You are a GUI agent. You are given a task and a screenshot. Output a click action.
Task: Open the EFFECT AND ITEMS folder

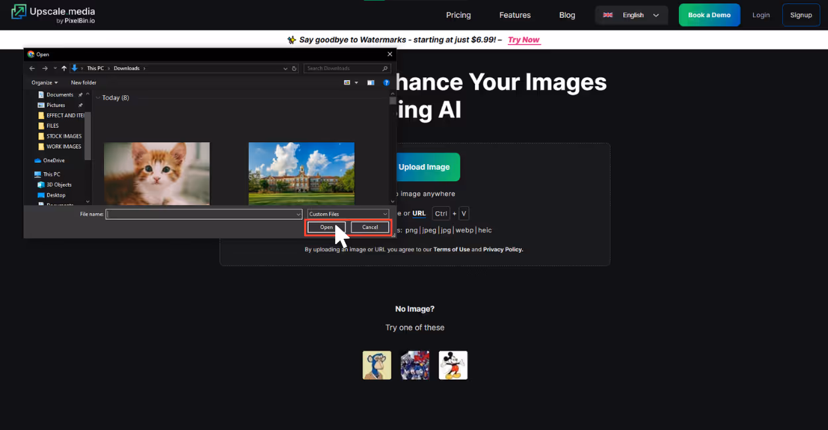[61, 115]
